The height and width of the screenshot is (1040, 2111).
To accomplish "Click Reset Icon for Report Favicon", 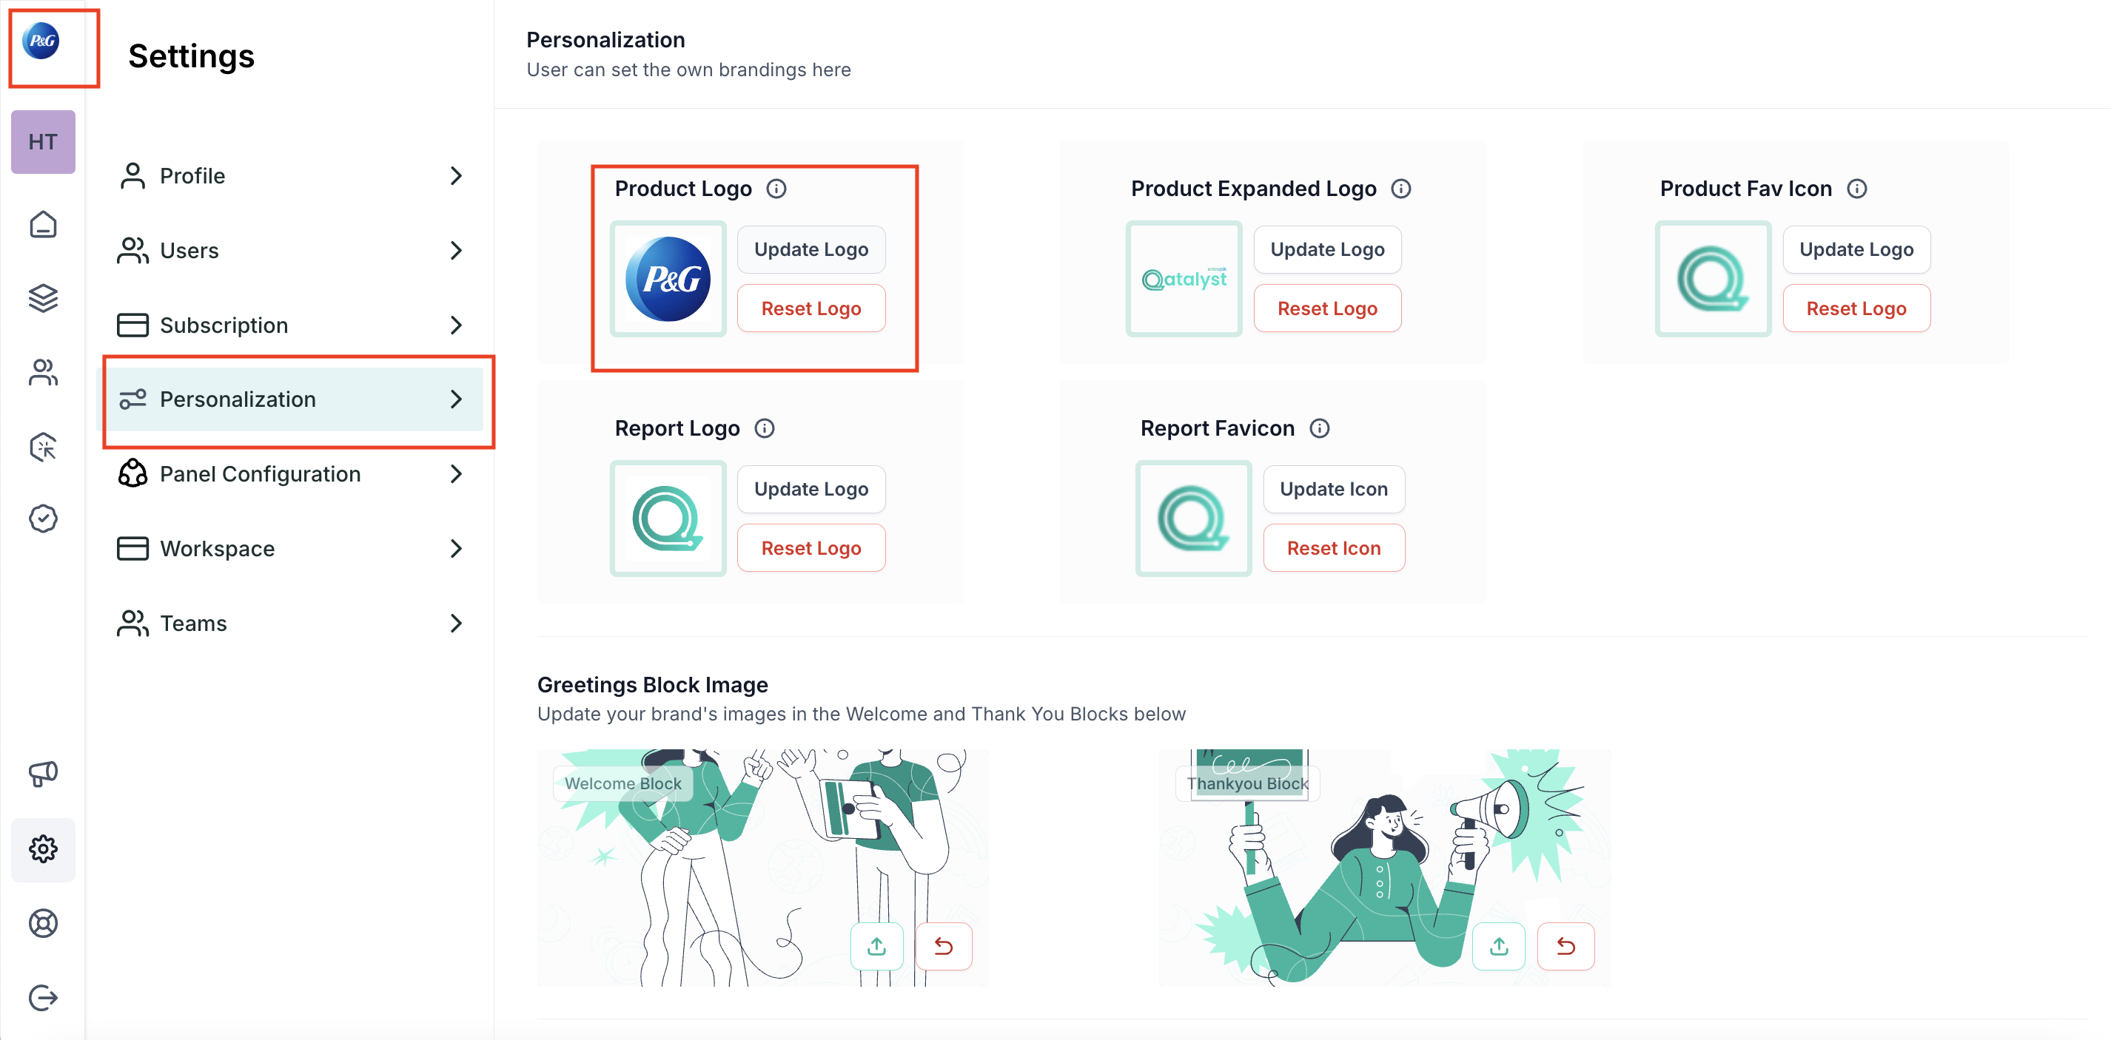I will click(x=1333, y=548).
